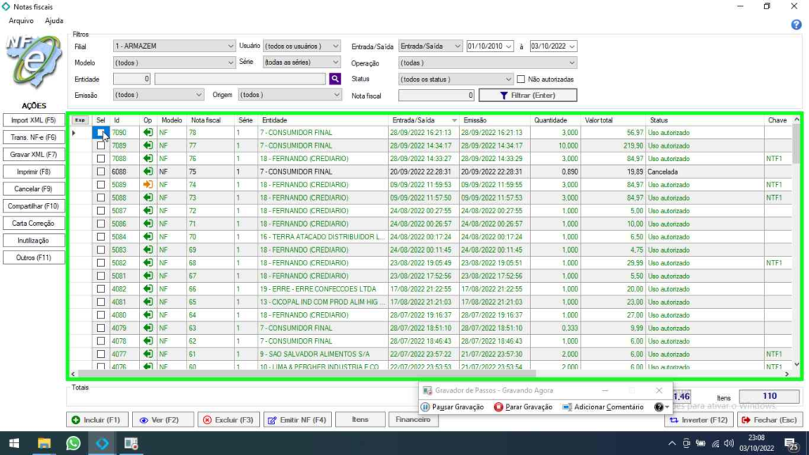Expand the Operação dropdown

click(x=571, y=63)
